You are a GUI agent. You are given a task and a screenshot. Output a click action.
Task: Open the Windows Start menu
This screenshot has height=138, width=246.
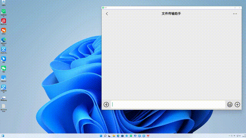[x=101, y=136]
